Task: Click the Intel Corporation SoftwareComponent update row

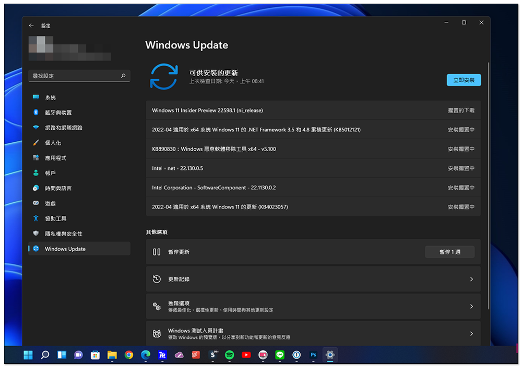Action: 313,188
